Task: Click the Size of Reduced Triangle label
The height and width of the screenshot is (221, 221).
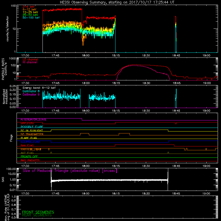Action: click(x=70, y=171)
